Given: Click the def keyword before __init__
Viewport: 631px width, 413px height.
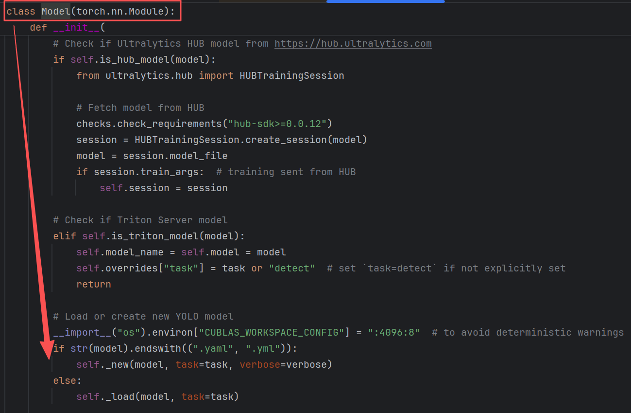Looking at the screenshot, I should coord(38,27).
